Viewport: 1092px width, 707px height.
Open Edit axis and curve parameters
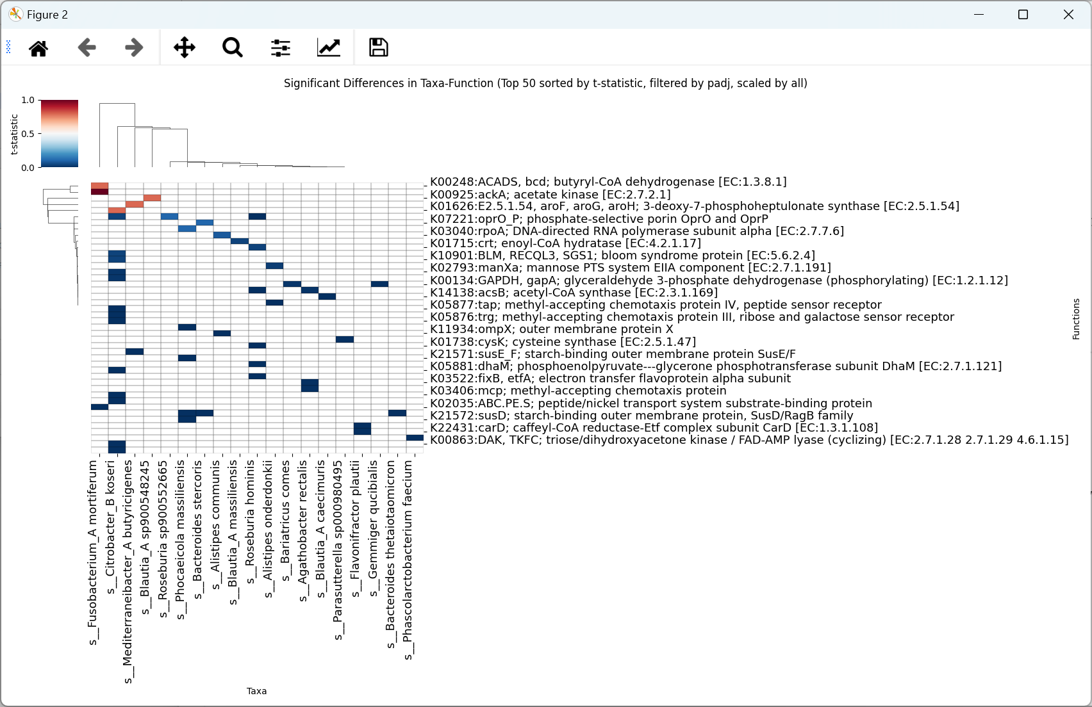point(329,48)
